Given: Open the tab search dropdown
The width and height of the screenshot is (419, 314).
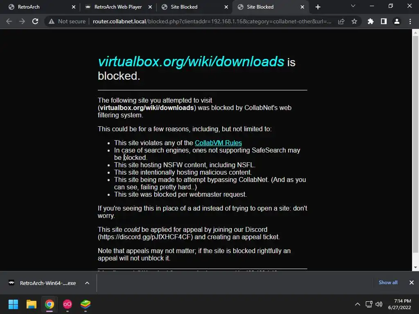Looking at the screenshot, I should click(x=353, y=6).
